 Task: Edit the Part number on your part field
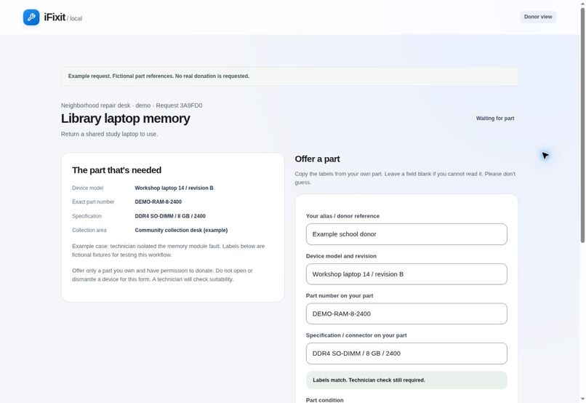click(406, 314)
